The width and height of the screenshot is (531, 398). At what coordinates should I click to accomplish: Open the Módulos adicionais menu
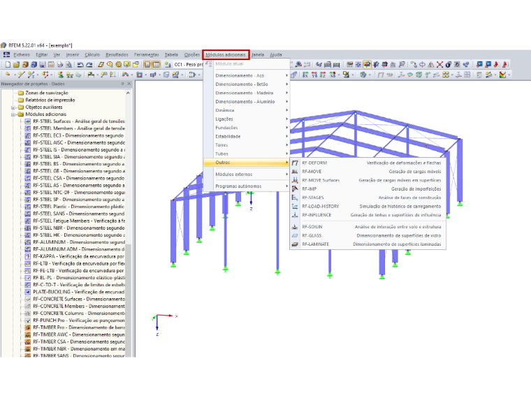(x=226, y=54)
